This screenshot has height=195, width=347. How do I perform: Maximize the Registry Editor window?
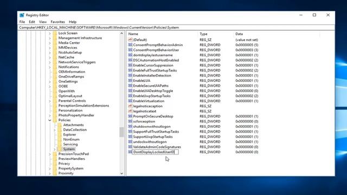(314, 15)
